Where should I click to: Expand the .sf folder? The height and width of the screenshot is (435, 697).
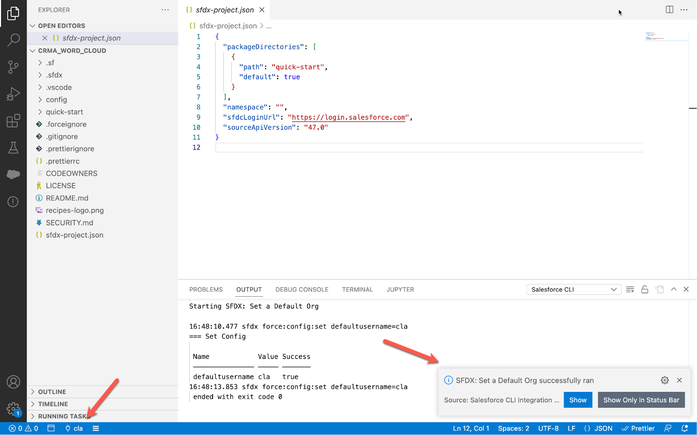pos(102,63)
